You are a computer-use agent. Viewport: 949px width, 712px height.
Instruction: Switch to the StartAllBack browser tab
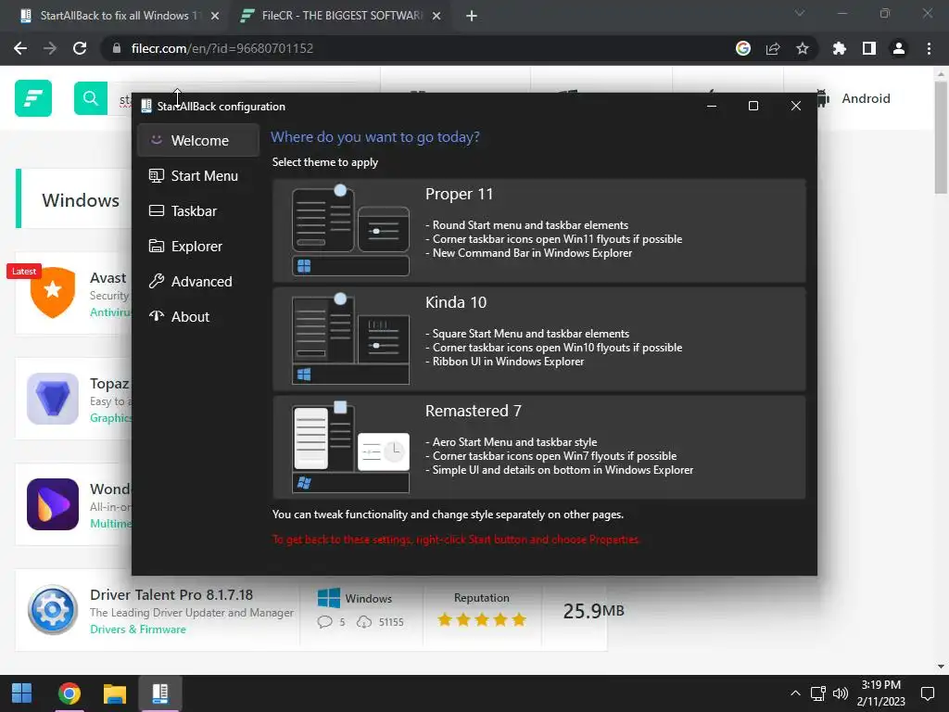click(x=120, y=16)
